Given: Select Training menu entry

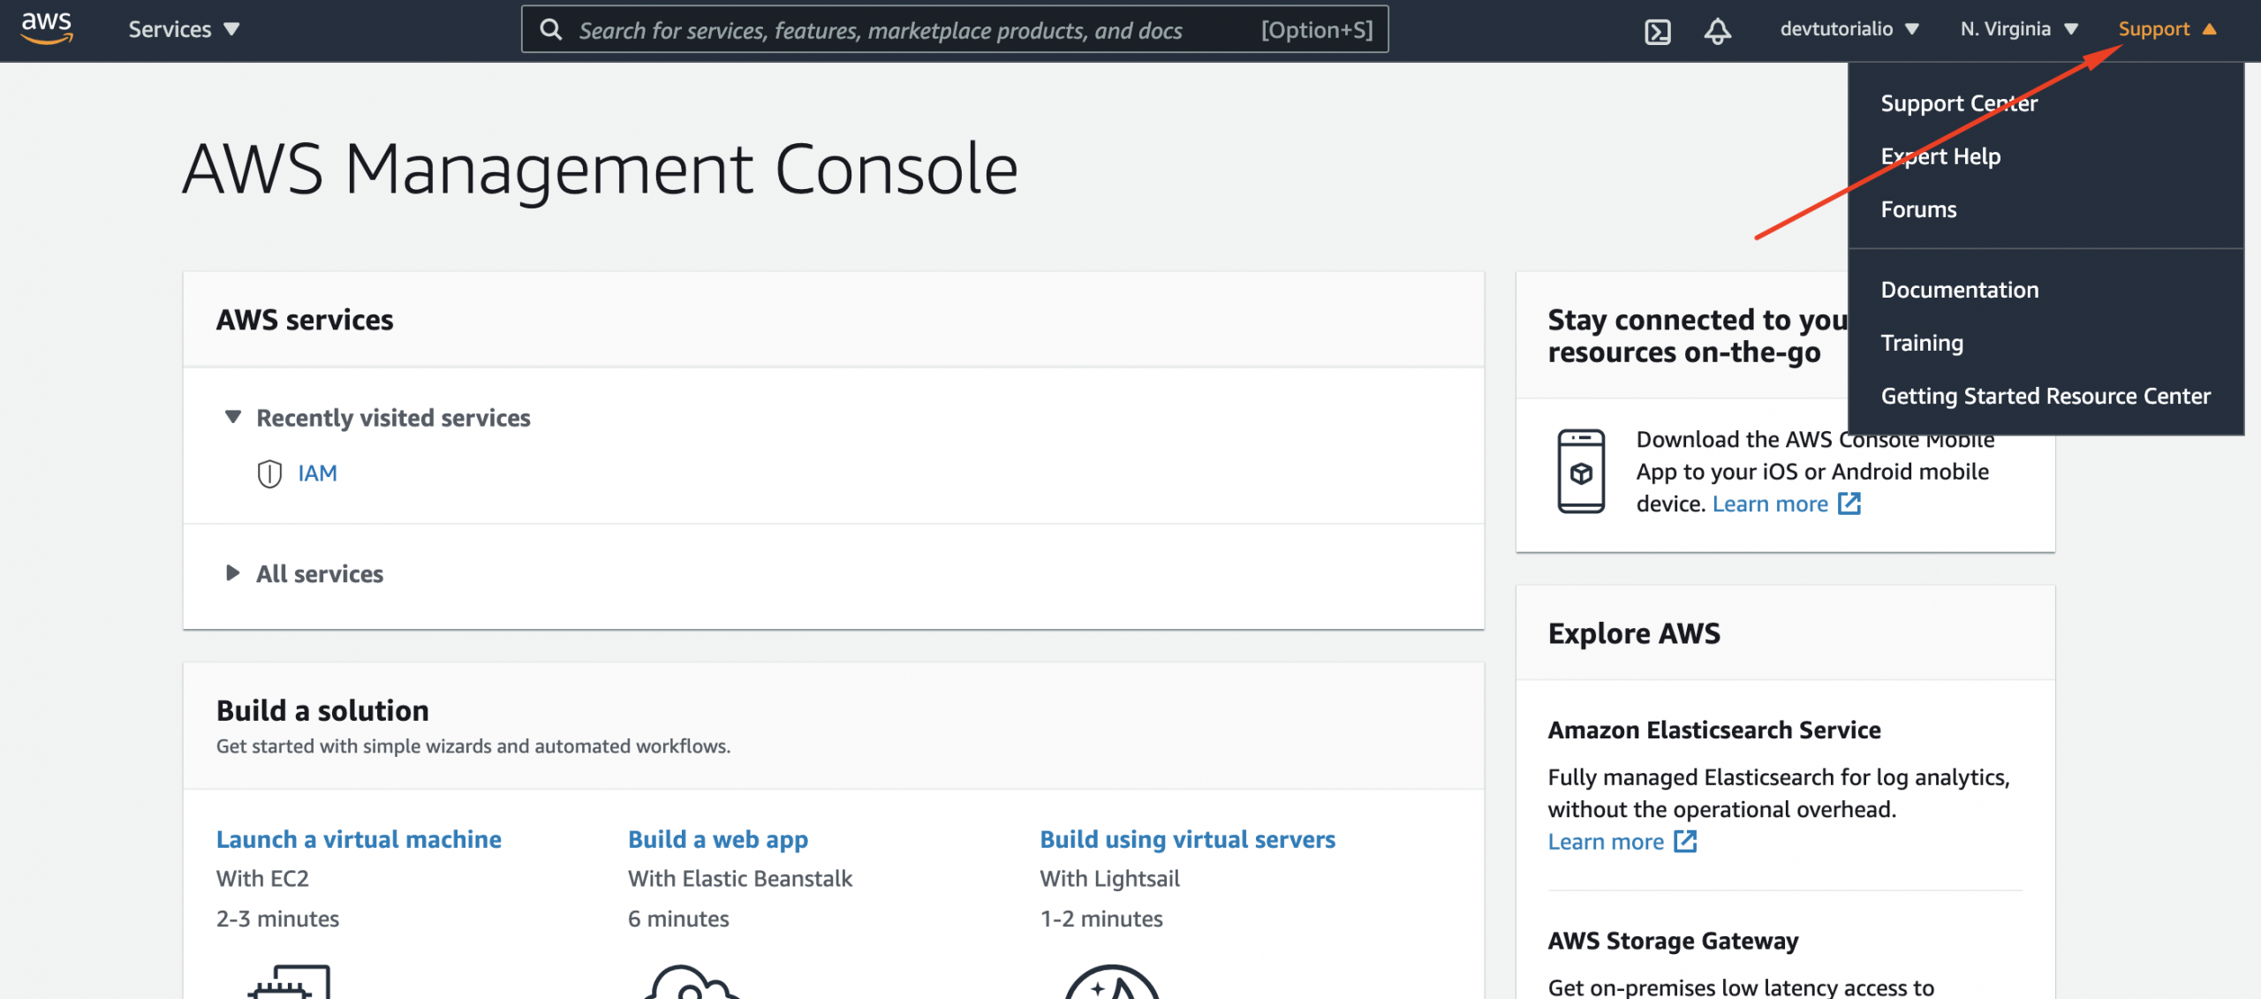Looking at the screenshot, I should pos(1922,343).
